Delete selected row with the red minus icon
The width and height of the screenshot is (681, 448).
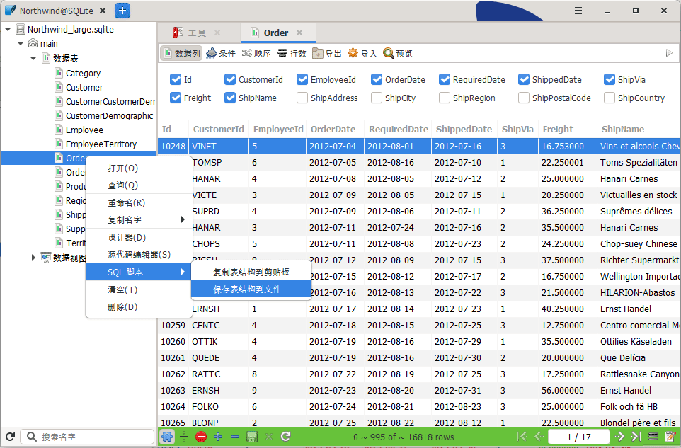(200, 437)
